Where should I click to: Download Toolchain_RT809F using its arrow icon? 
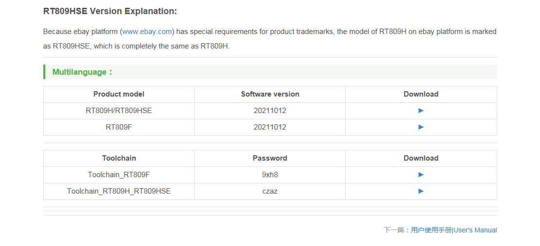coord(421,175)
